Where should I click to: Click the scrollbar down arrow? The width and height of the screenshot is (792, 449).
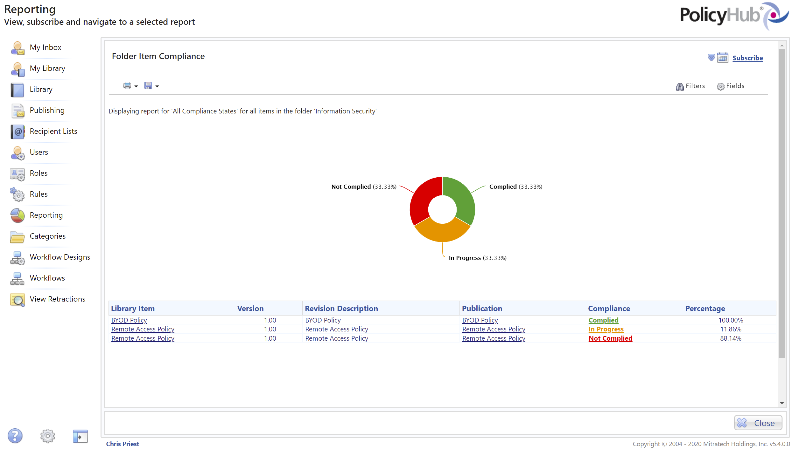tap(782, 403)
